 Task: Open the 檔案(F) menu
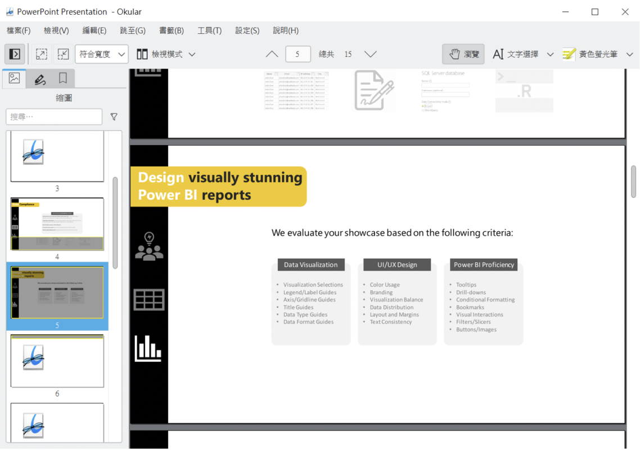pyautogui.click(x=19, y=30)
